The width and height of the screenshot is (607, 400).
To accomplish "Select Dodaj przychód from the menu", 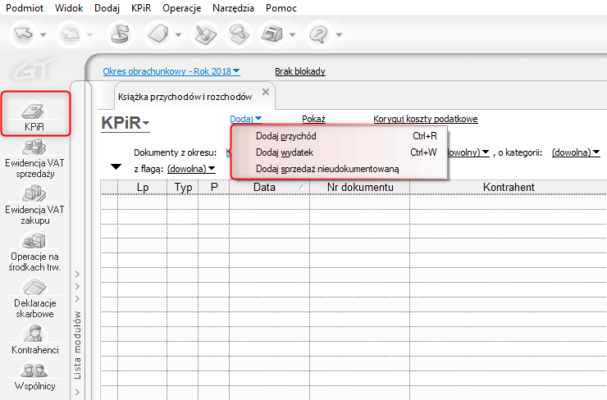I will 339,136.
